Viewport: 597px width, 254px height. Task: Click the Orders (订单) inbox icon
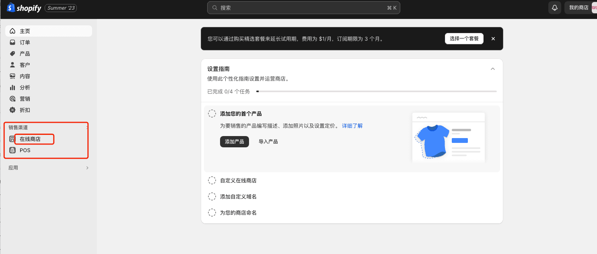point(12,42)
